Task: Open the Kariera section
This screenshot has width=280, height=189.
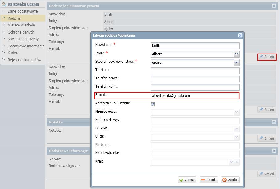Action: click(13, 53)
